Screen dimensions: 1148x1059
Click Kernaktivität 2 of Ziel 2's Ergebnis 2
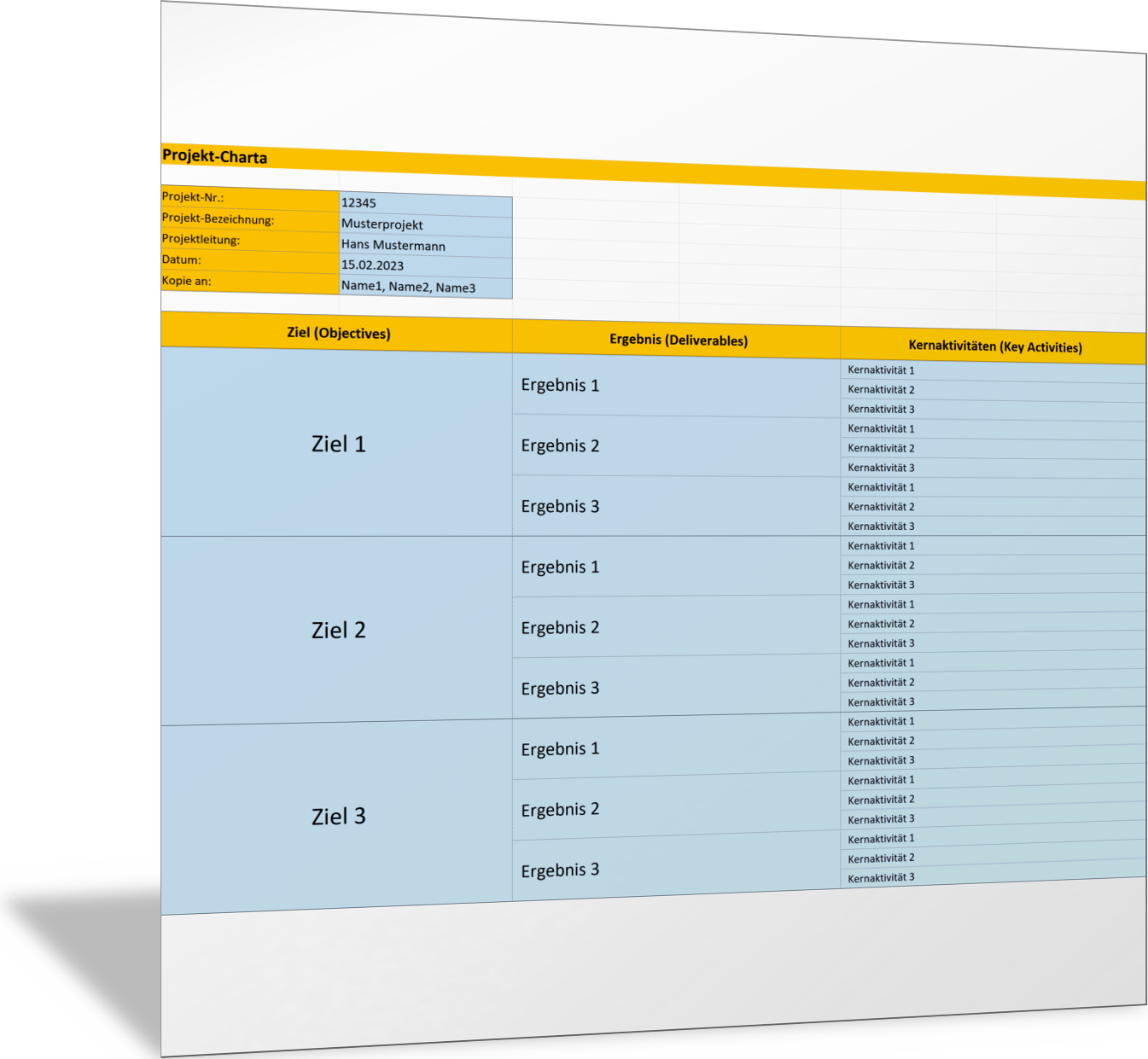pos(994,623)
